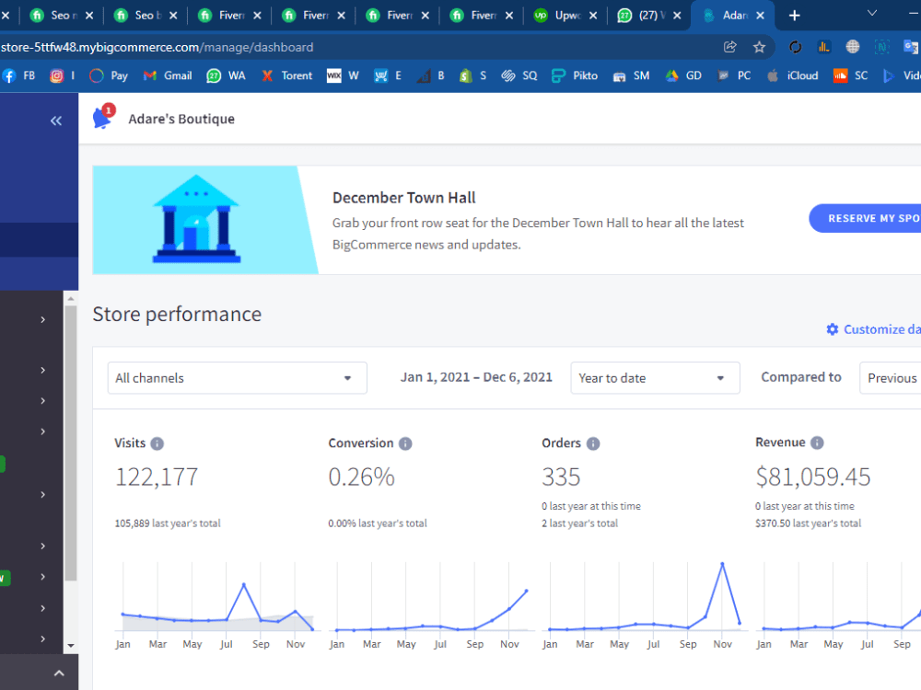Click the 122,177 visits value

157,477
